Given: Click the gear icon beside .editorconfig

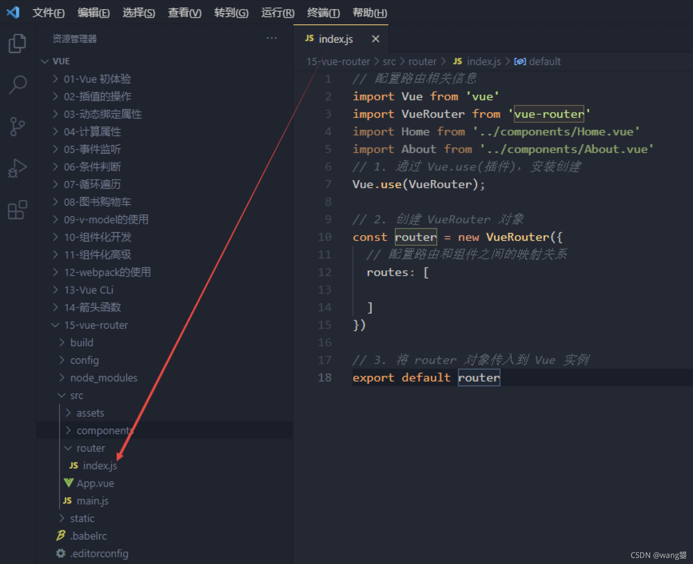Looking at the screenshot, I should pos(61,553).
